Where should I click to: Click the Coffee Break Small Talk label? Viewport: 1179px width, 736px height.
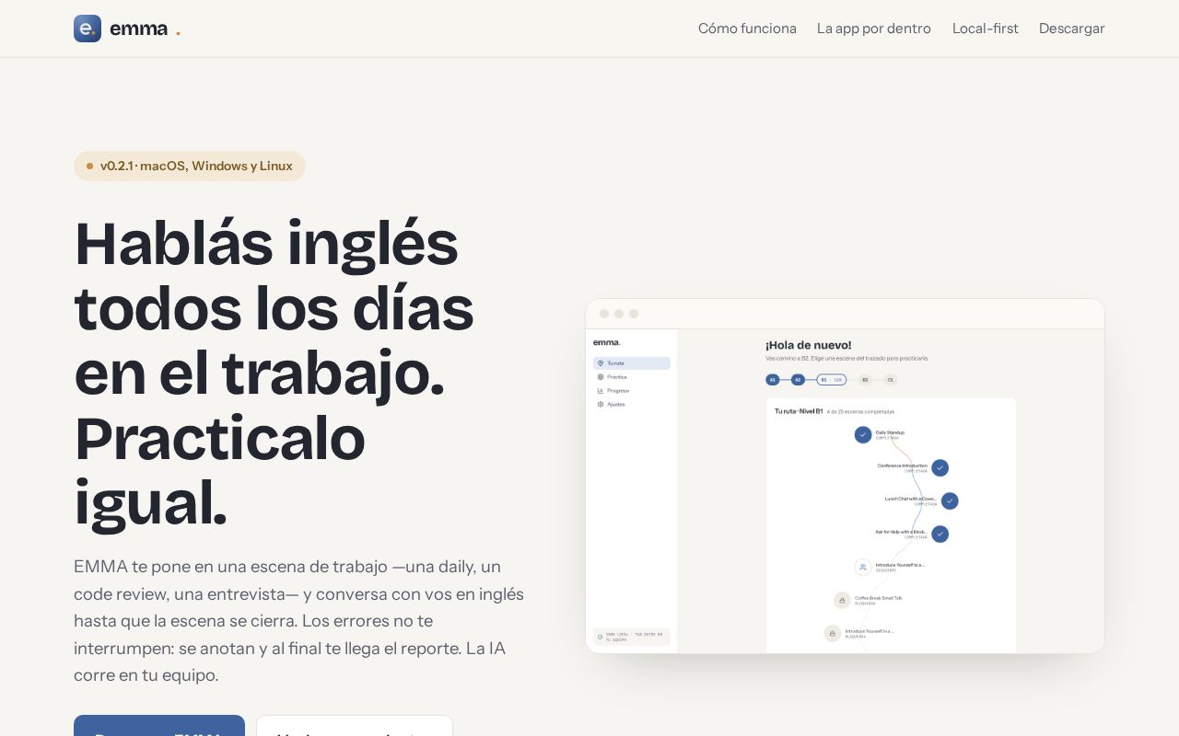click(x=879, y=598)
